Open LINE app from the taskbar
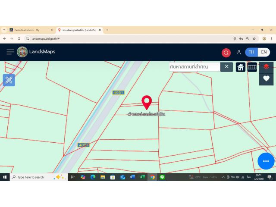The width and height of the screenshot is (276, 207). (162, 177)
